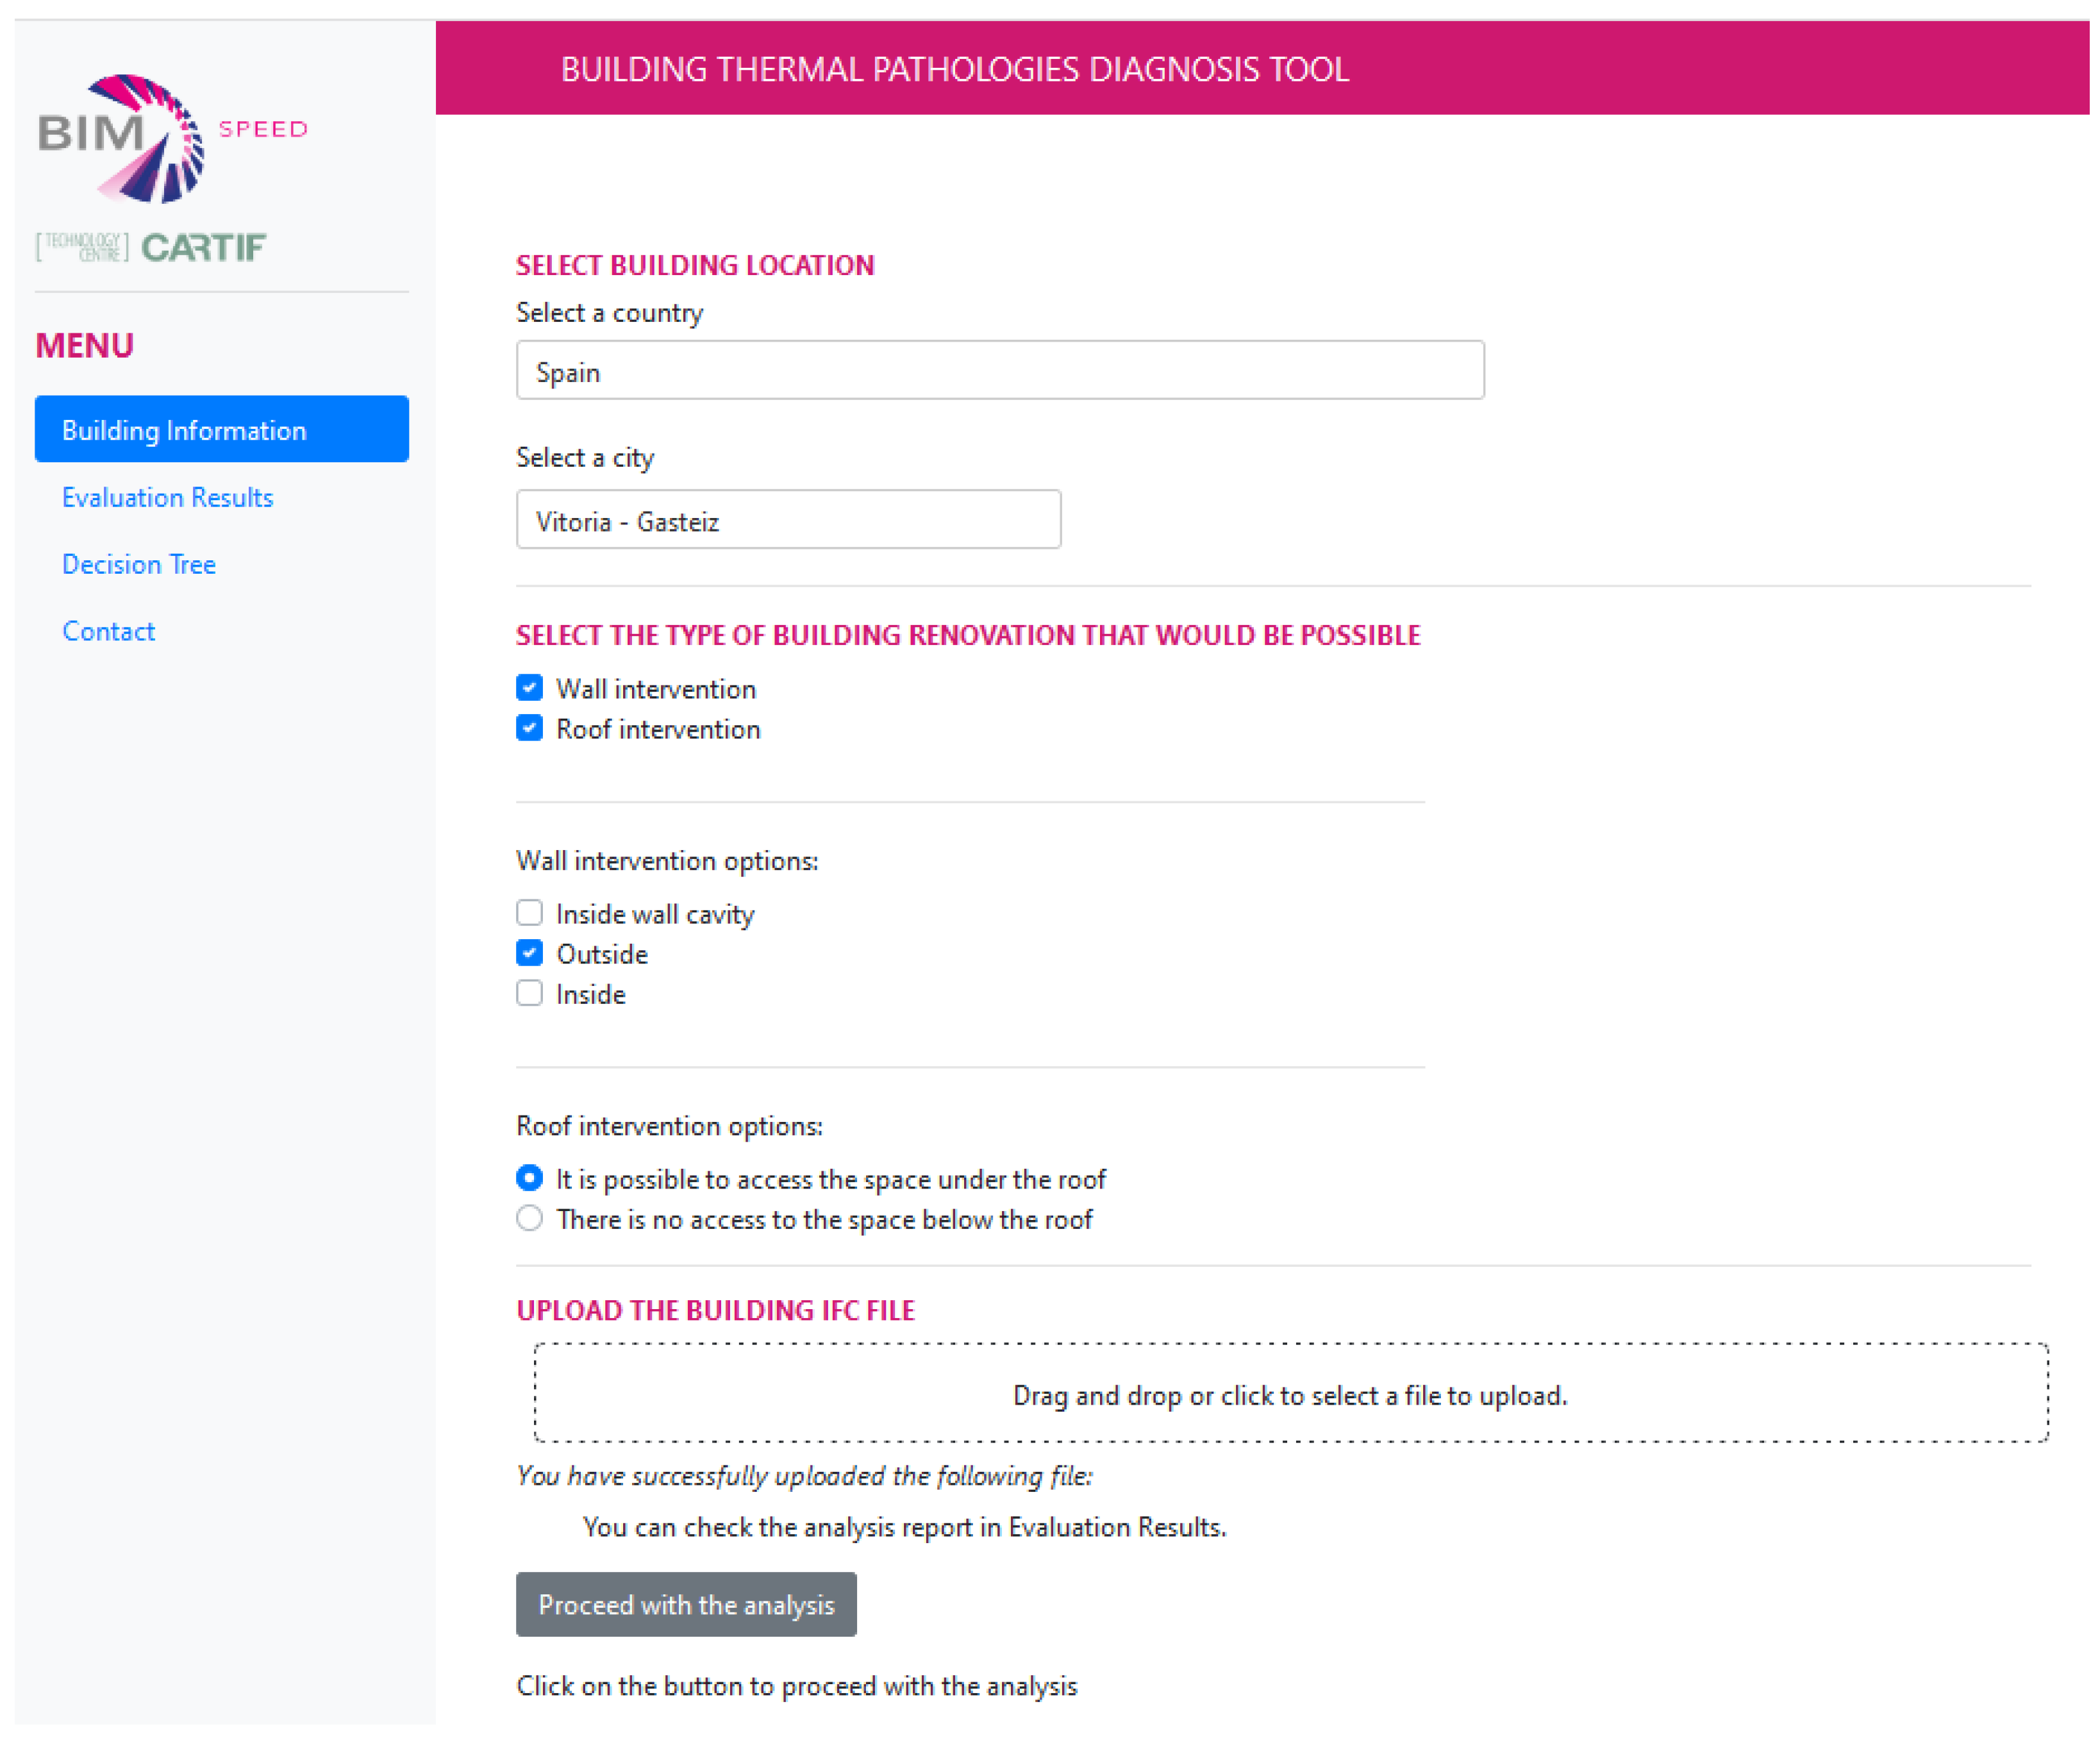
Task: Click the Building Thermal Pathologies Diagnosis Tool header
Action: pos(954,69)
